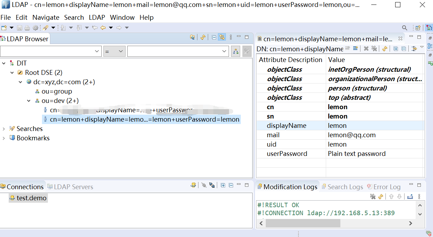
Task: Collapse the Root DSE tree node
Action: [12, 72]
